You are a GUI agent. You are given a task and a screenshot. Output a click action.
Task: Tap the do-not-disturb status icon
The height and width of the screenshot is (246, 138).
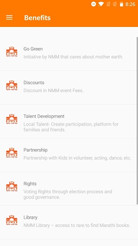(94, 4)
